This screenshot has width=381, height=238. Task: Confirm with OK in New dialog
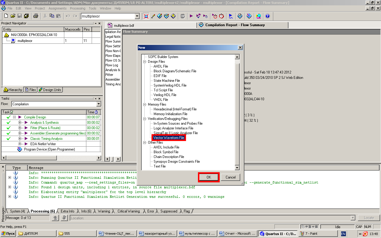coord(209,177)
